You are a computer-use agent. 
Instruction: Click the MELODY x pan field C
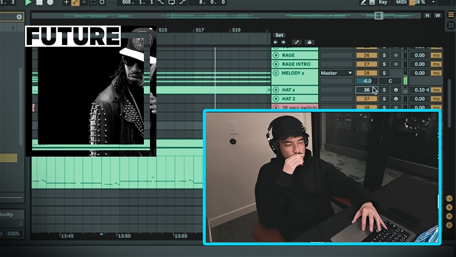click(390, 81)
